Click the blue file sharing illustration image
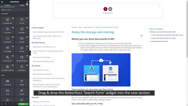 pos(101,70)
